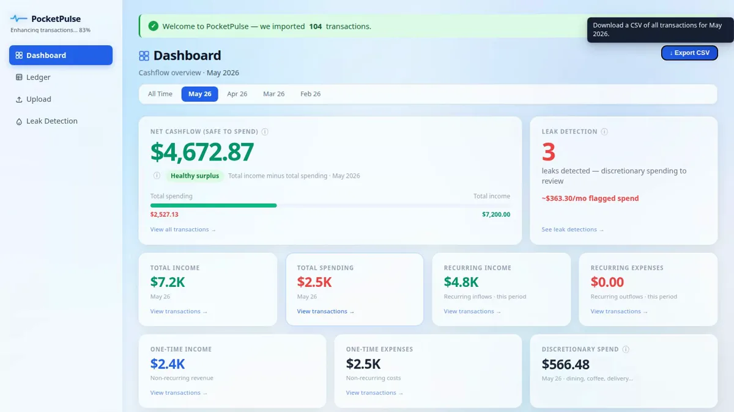Click info icon next to Net Cashflow title
Image resolution: width=734 pixels, height=412 pixels.
click(265, 131)
